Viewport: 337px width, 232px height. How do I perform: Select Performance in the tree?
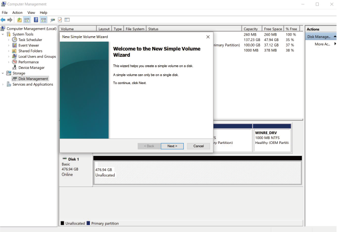[28, 62]
